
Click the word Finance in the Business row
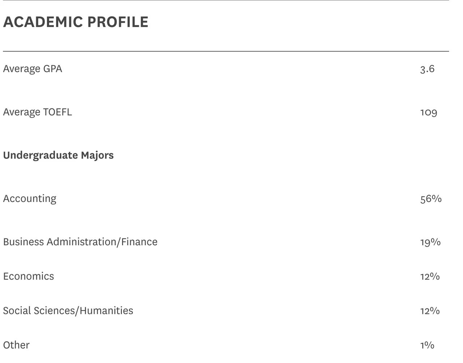pos(139,242)
